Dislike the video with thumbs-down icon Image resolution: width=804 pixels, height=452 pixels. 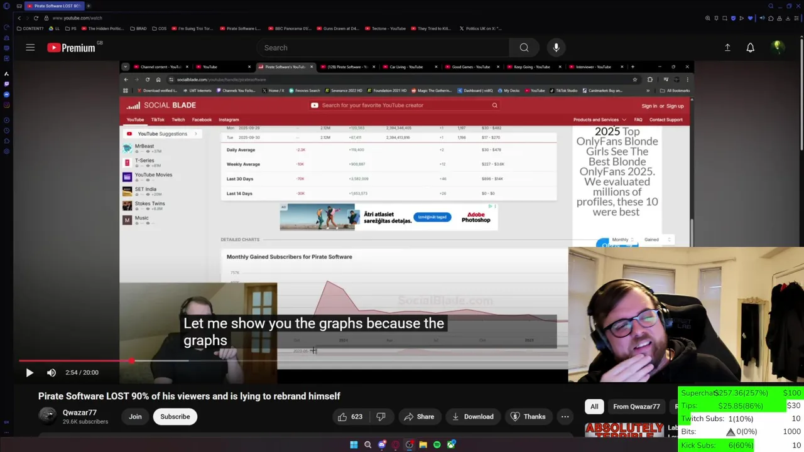click(381, 417)
